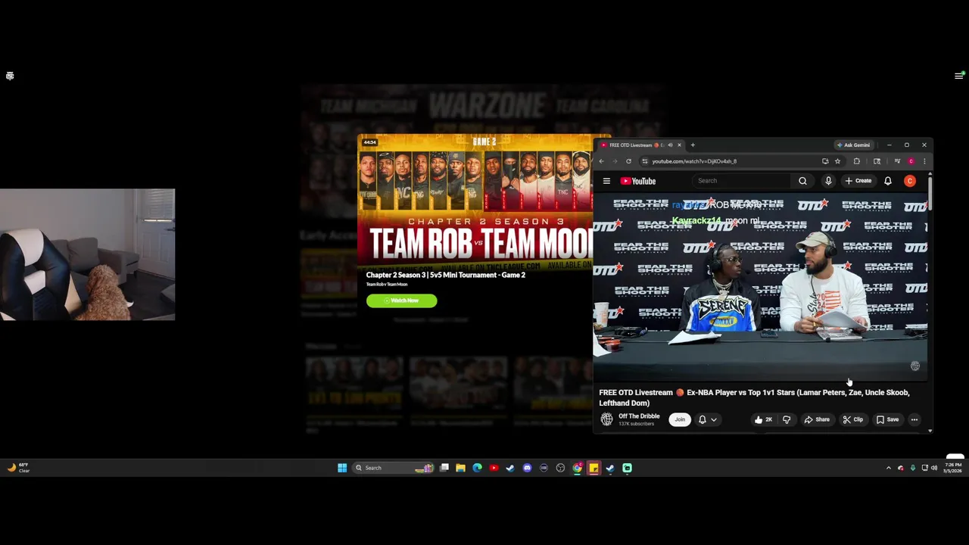This screenshot has width=969, height=545.
Task: Click the YouTube search magnifier button
Action: tap(802, 181)
